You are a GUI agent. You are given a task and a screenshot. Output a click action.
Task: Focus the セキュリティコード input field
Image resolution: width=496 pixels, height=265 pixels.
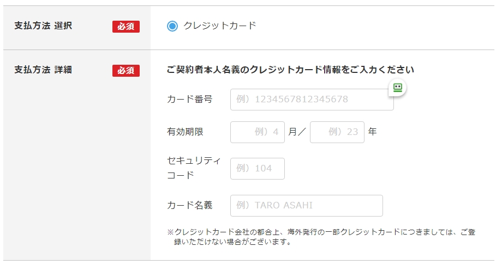pos(258,169)
